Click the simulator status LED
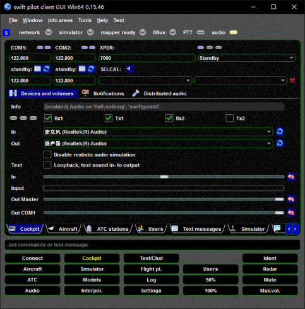305x309 pixels. click(x=90, y=32)
